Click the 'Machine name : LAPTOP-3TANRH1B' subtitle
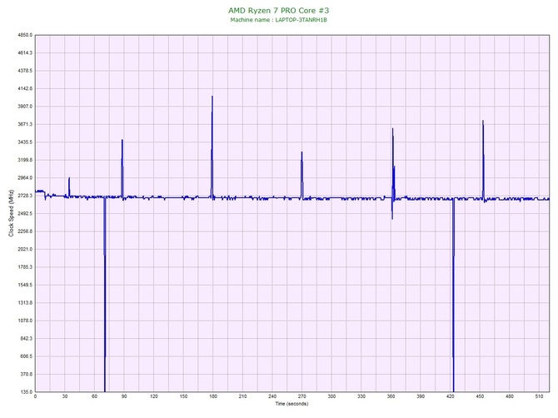558x418 pixels. tap(279, 20)
